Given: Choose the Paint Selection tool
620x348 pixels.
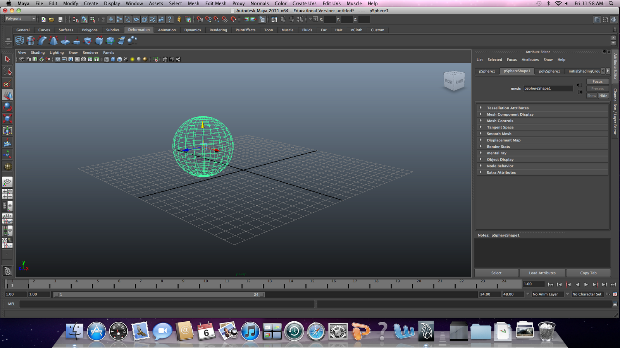Looking at the screenshot, I should [x=7, y=83].
